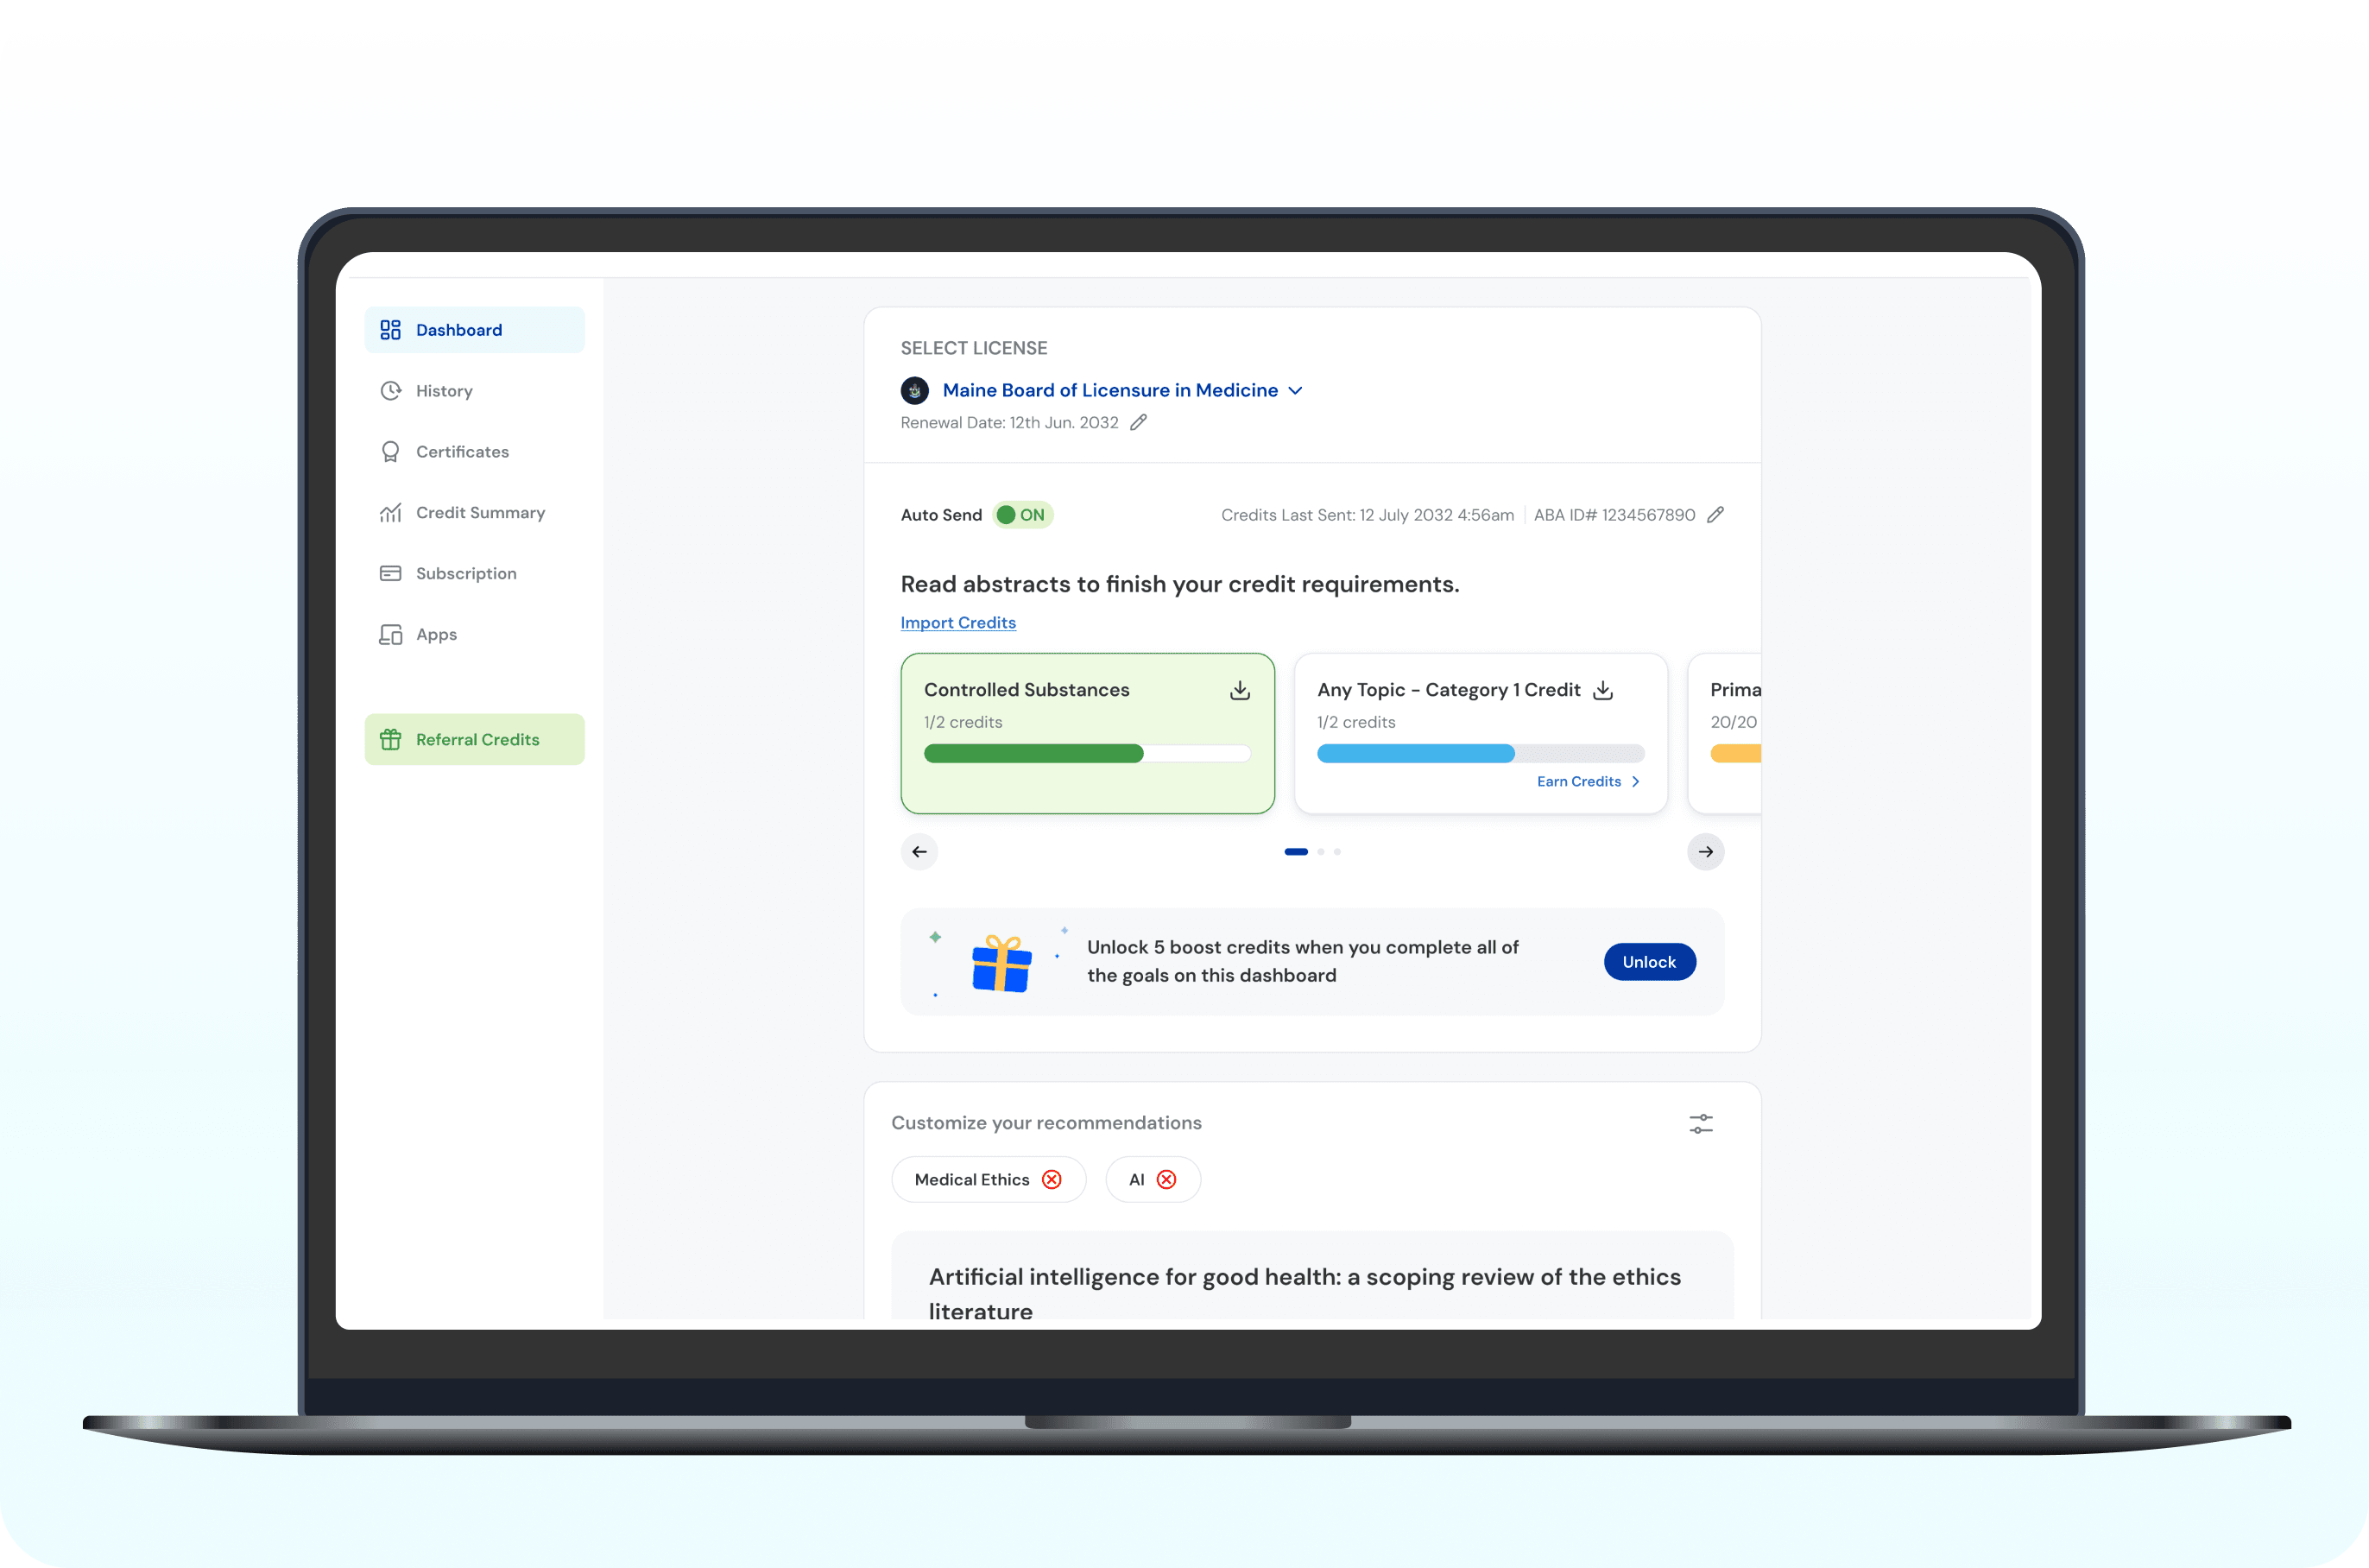This screenshot has height=1568, width=2369.
Task: Click the History clock icon
Action: [x=391, y=391]
